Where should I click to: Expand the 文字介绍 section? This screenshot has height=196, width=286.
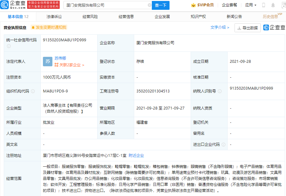(220, 27)
